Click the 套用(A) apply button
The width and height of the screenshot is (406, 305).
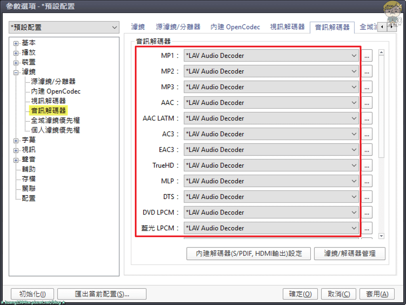pyautogui.click(x=377, y=294)
